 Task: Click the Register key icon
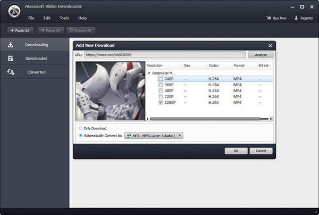click(296, 18)
